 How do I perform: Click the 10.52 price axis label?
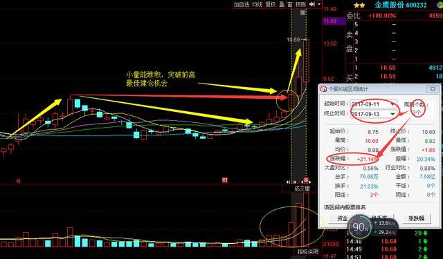(x=330, y=44)
